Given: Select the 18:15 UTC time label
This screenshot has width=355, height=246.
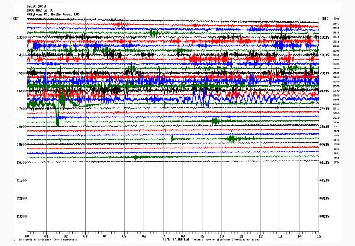Looking at the screenshot, I should coord(325,37).
